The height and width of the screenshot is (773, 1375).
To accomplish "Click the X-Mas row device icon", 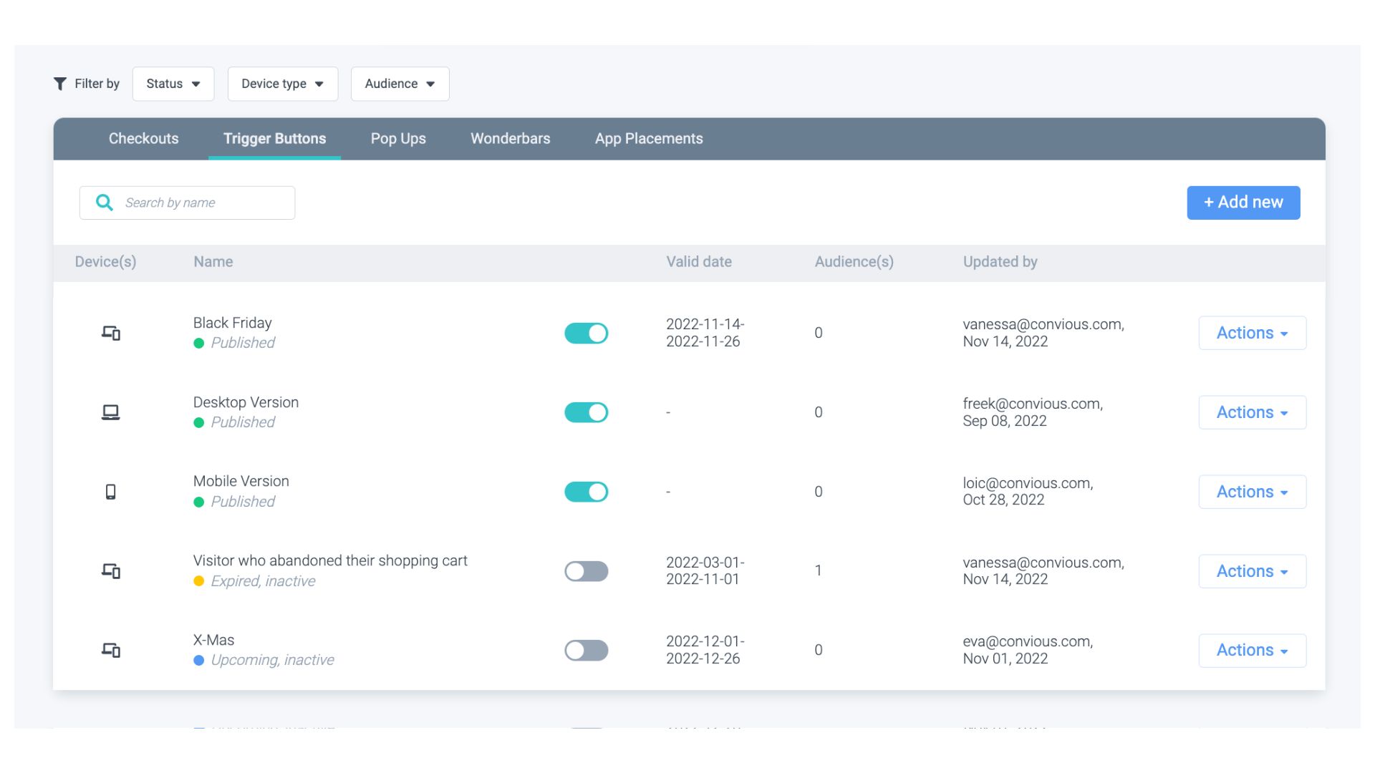I will pyautogui.click(x=110, y=650).
